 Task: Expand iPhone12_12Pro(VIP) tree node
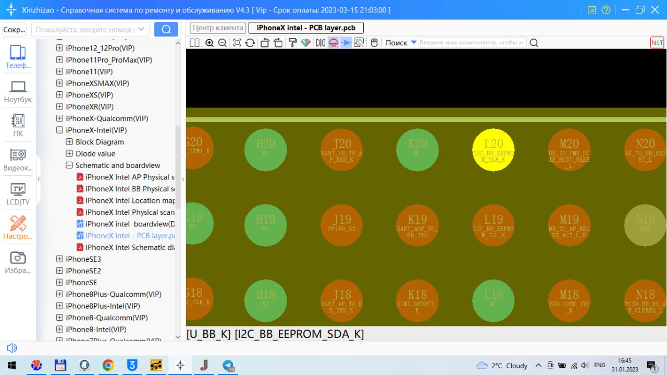pos(59,48)
